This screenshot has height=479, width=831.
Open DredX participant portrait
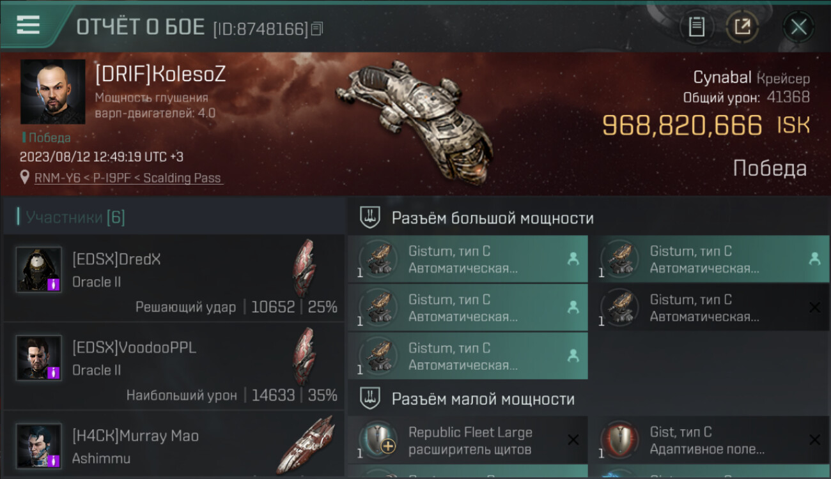(x=39, y=270)
